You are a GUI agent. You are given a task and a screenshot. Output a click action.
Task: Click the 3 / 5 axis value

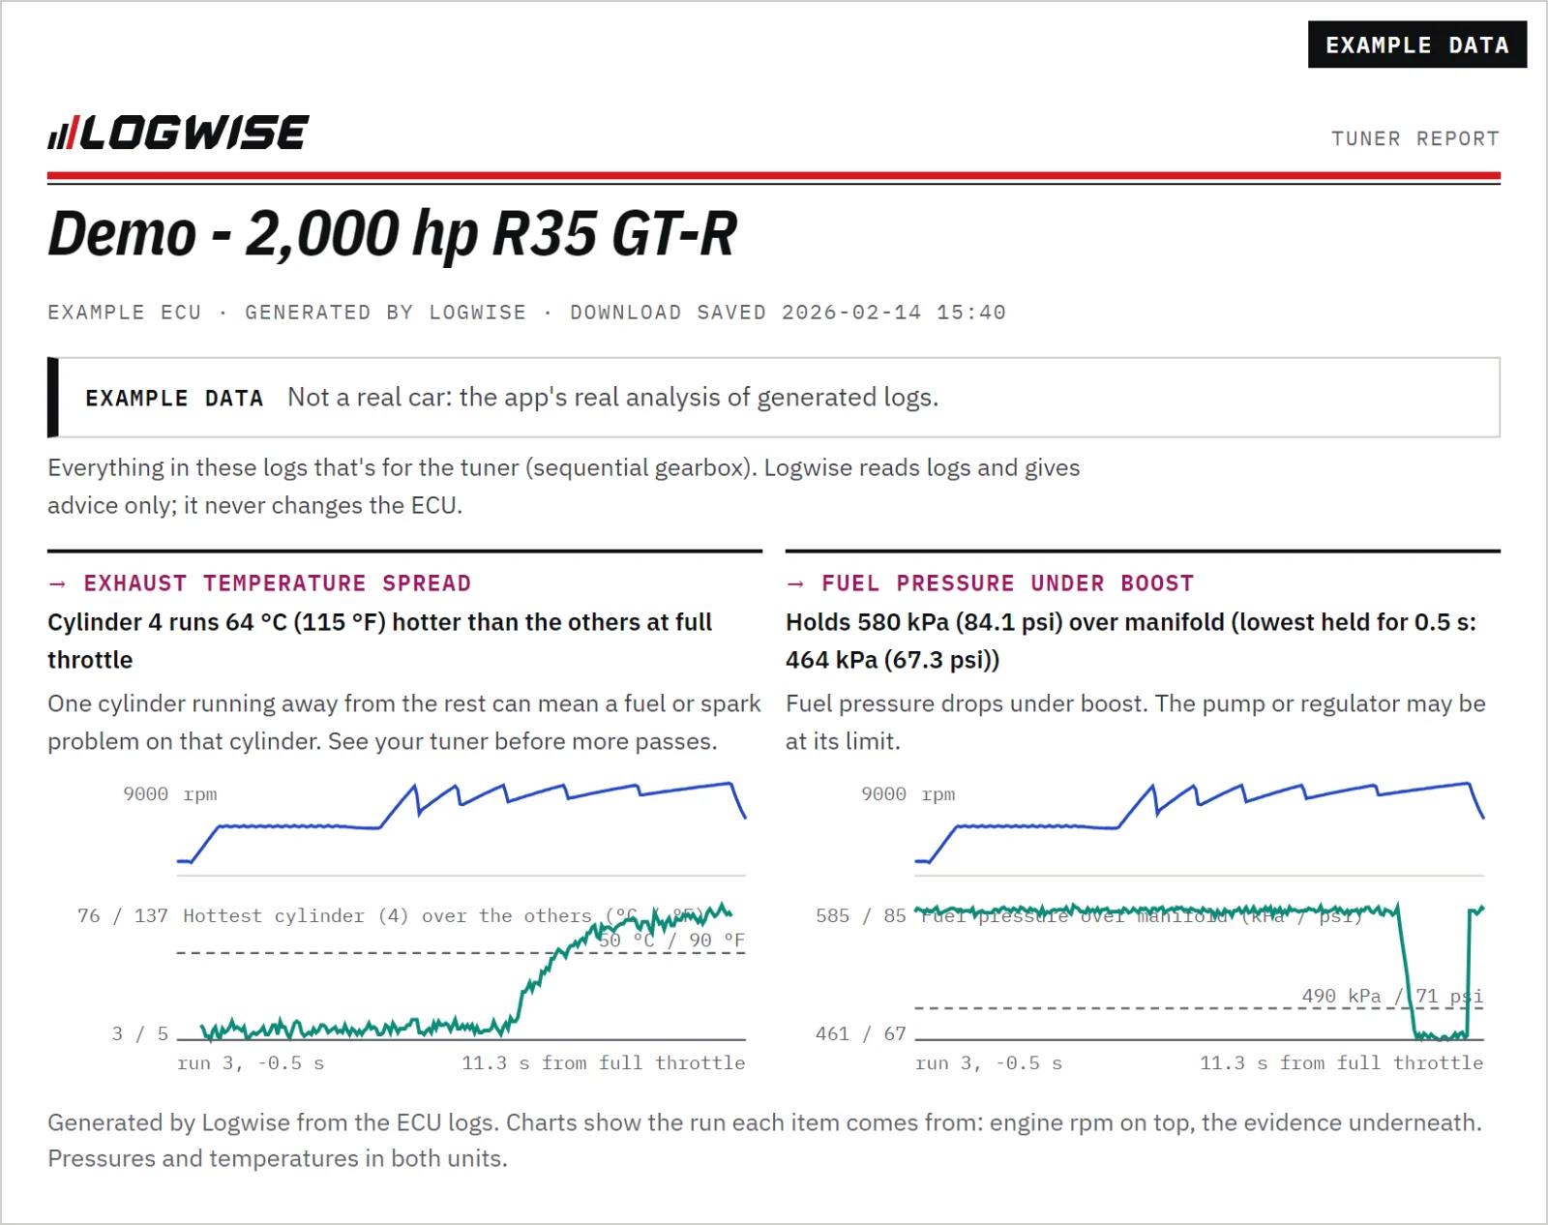(x=140, y=1033)
